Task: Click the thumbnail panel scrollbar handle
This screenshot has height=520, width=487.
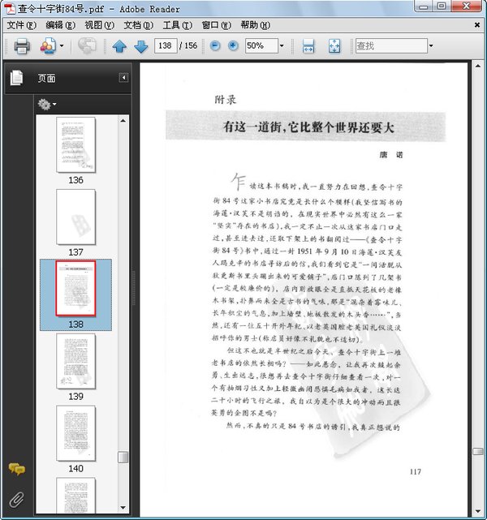Action: click(x=123, y=457)
